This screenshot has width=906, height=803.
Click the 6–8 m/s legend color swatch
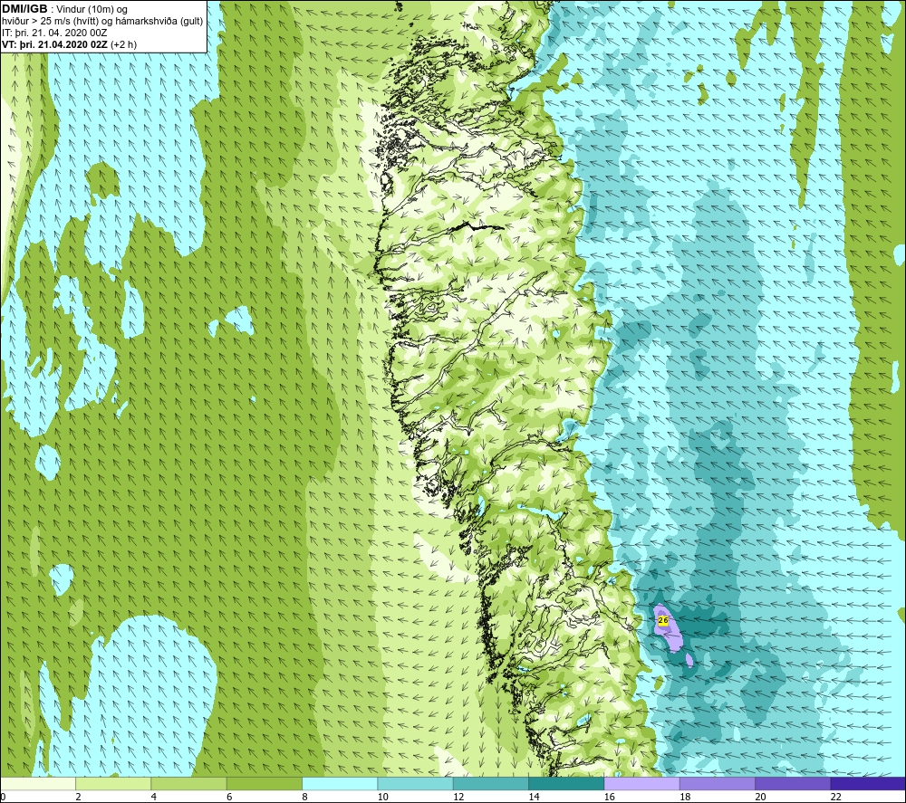[x=265, y=783]
